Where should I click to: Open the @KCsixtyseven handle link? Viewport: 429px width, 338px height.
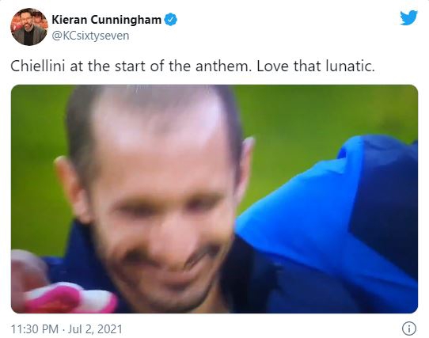coord(90,36)
